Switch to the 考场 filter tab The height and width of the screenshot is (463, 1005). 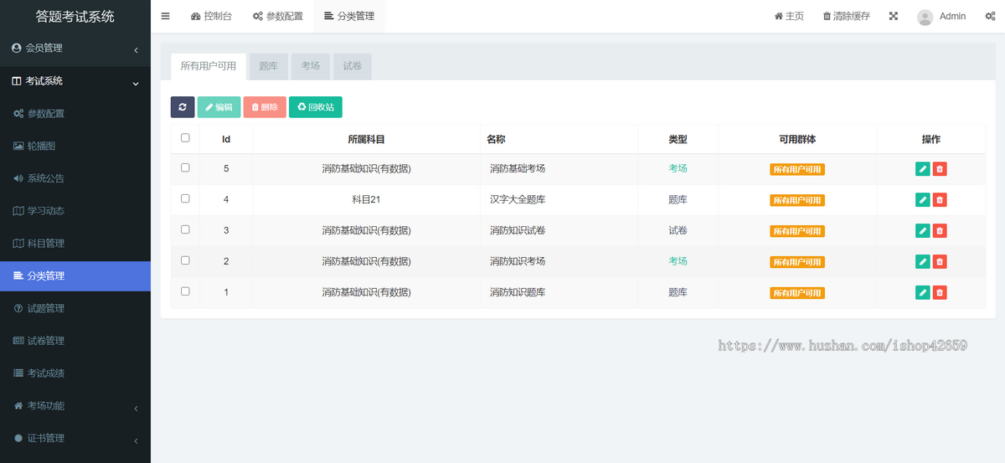coord(311,66)
